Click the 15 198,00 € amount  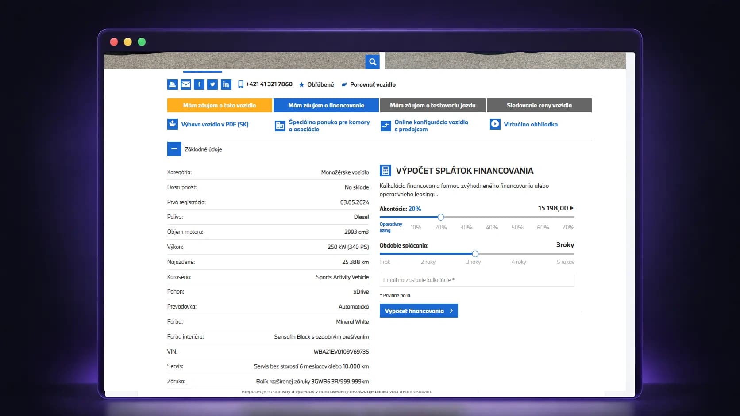(556, 208)
